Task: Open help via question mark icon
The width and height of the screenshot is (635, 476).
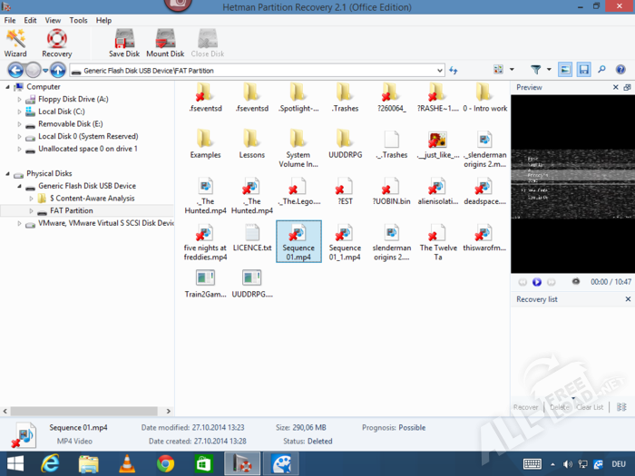Action: point(620,70)
